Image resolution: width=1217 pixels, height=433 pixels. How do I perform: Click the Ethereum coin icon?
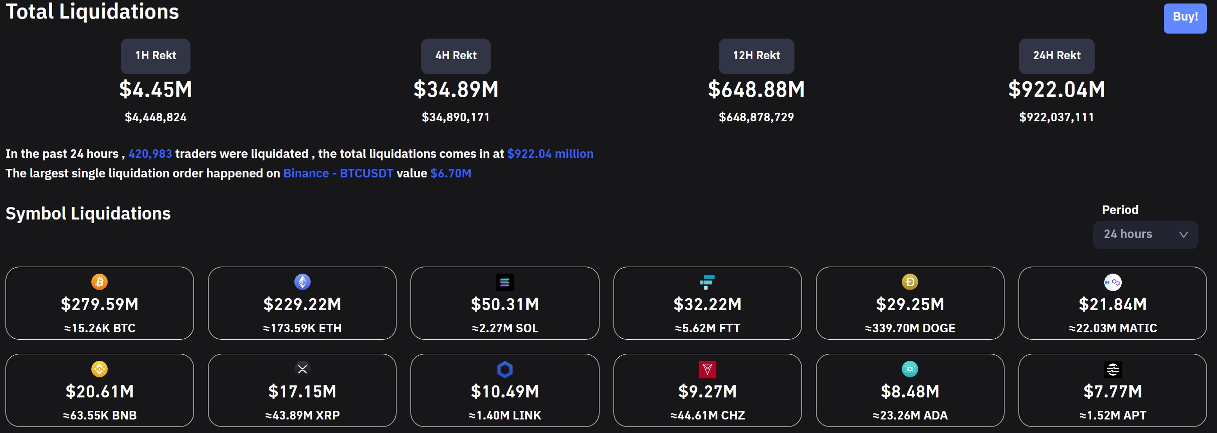coord(302,282)
